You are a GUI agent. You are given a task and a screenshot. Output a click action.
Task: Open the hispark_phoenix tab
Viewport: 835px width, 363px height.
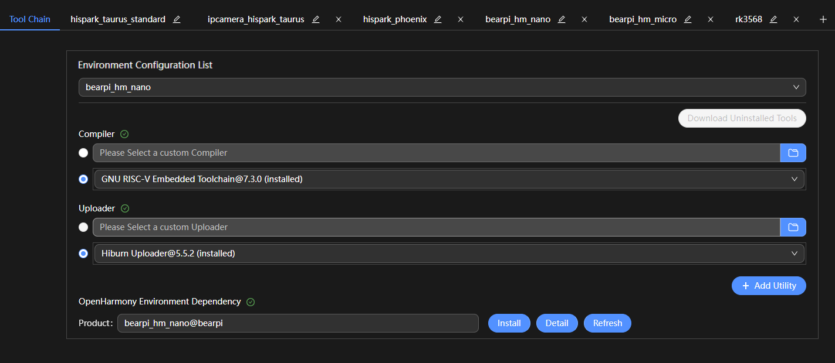pos(395,19)
